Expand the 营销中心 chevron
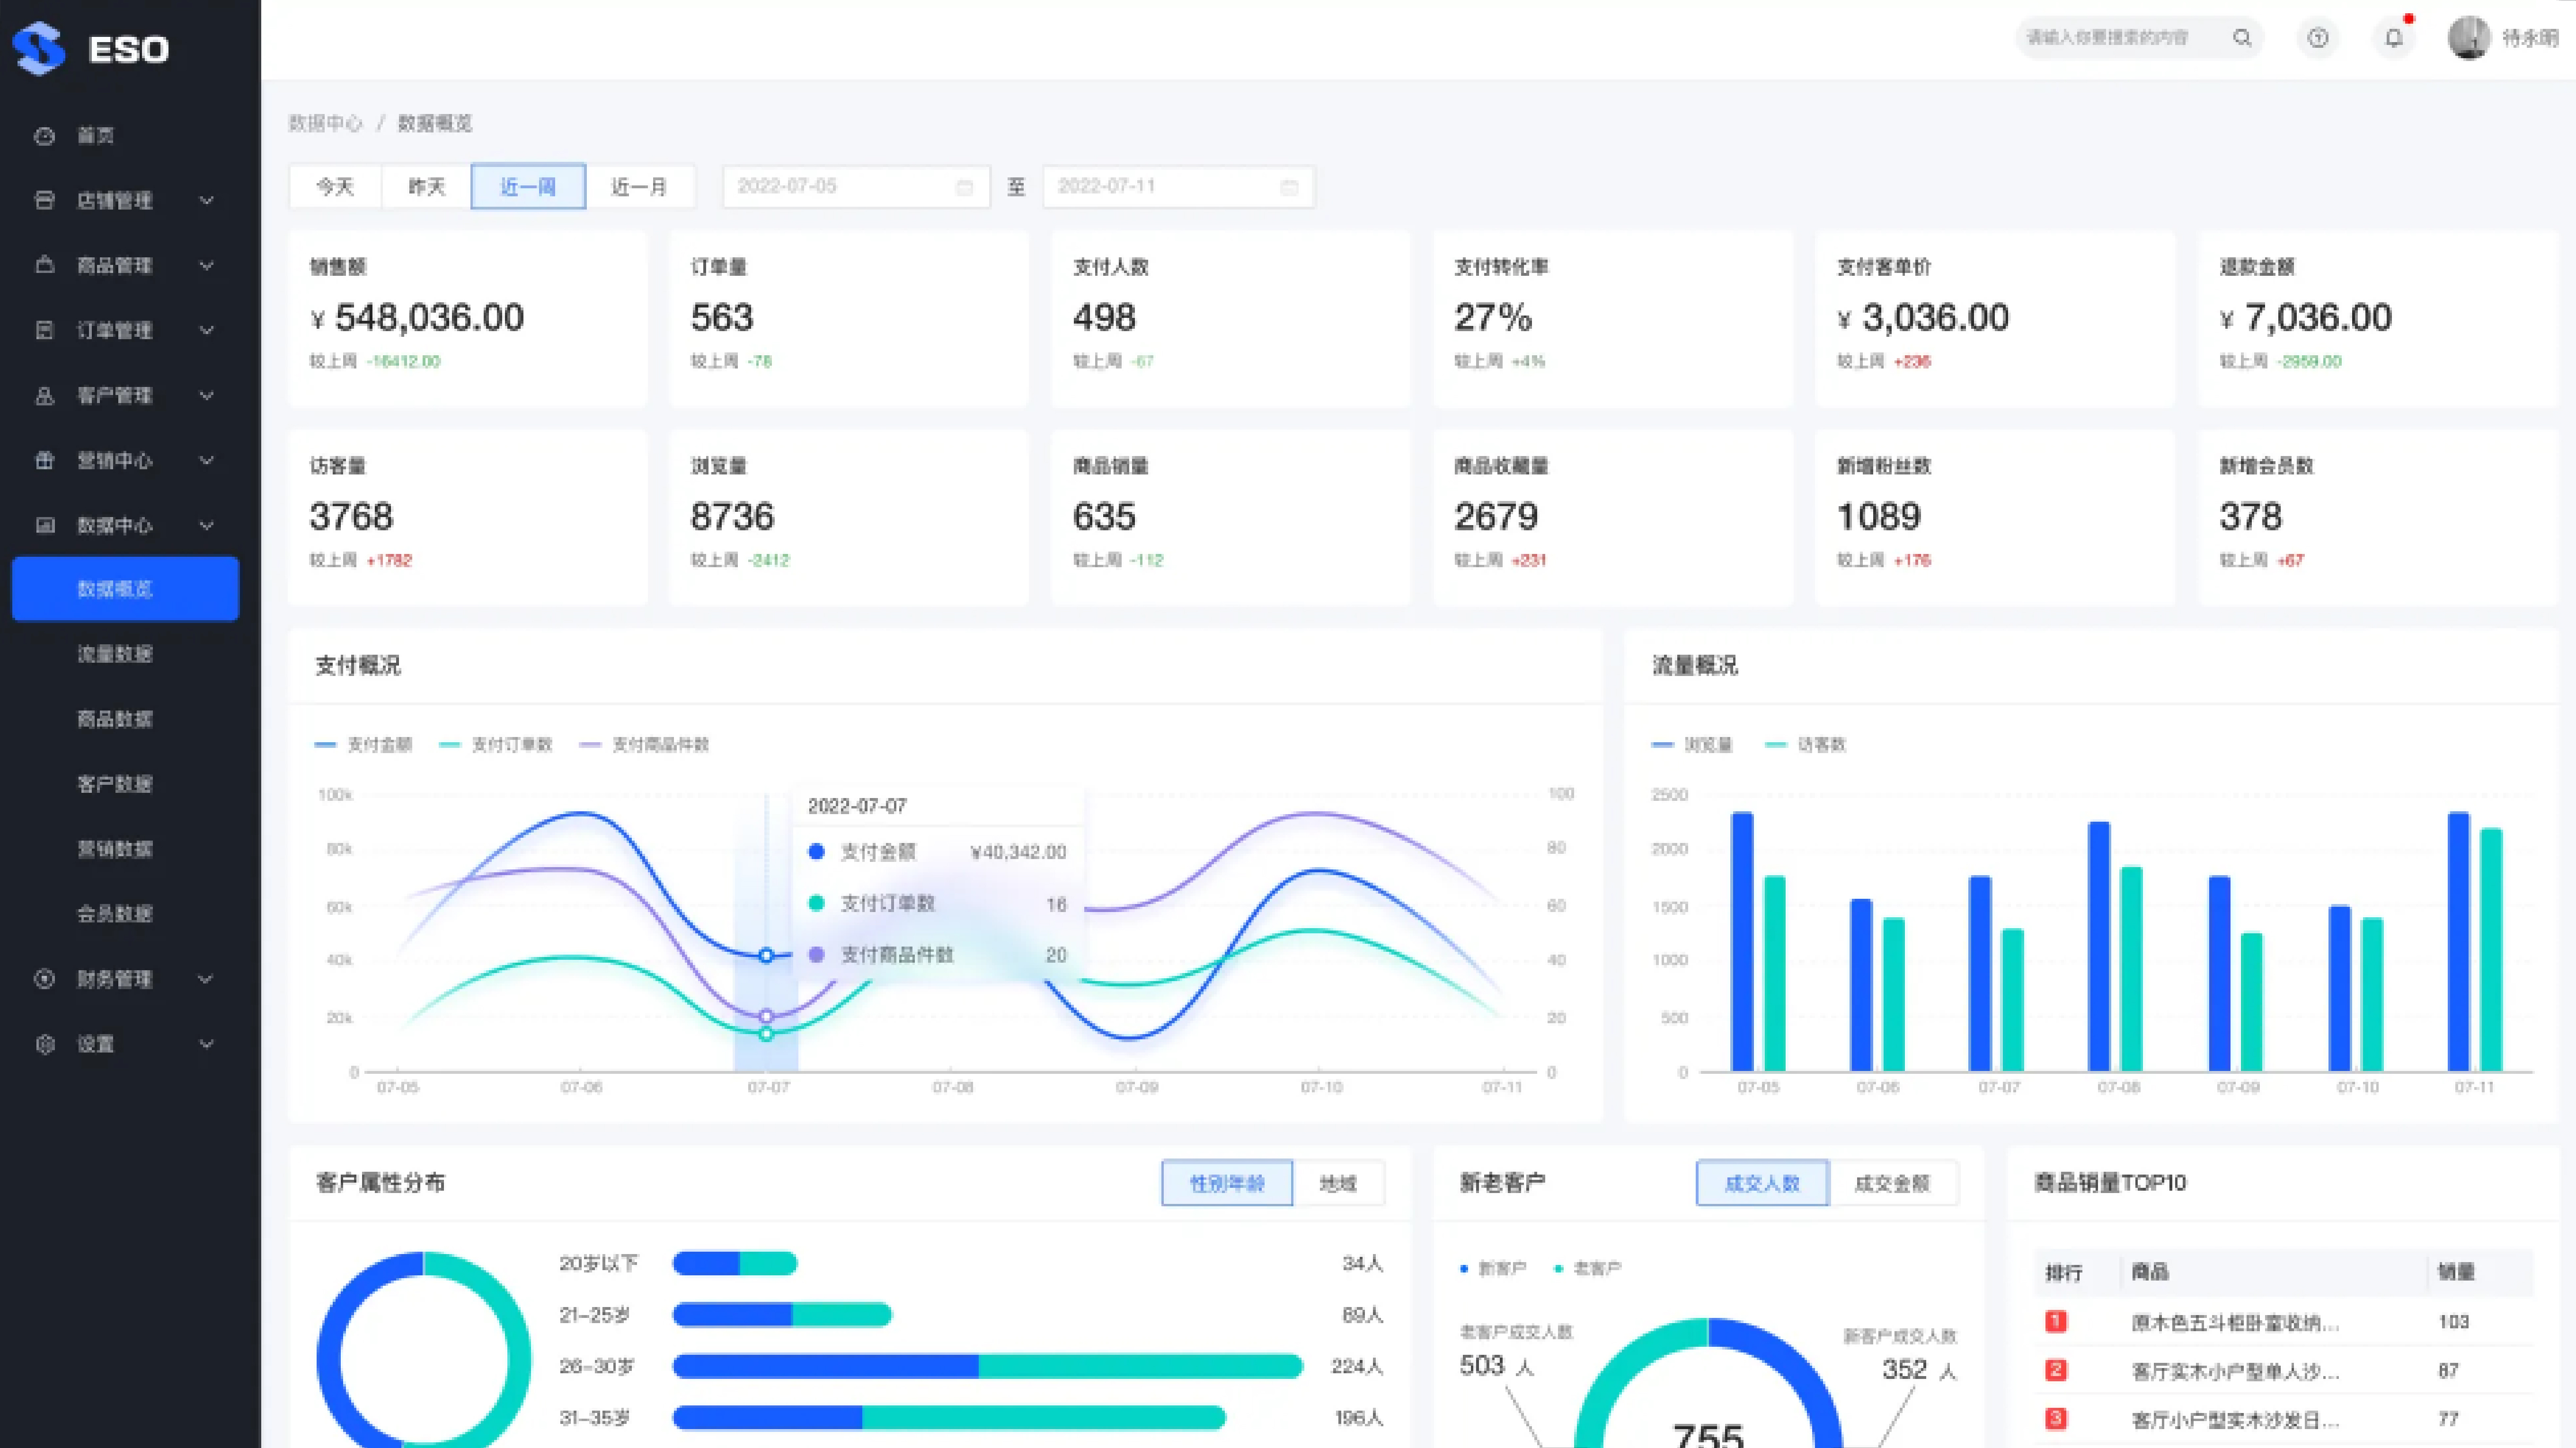 pos(207,461)
